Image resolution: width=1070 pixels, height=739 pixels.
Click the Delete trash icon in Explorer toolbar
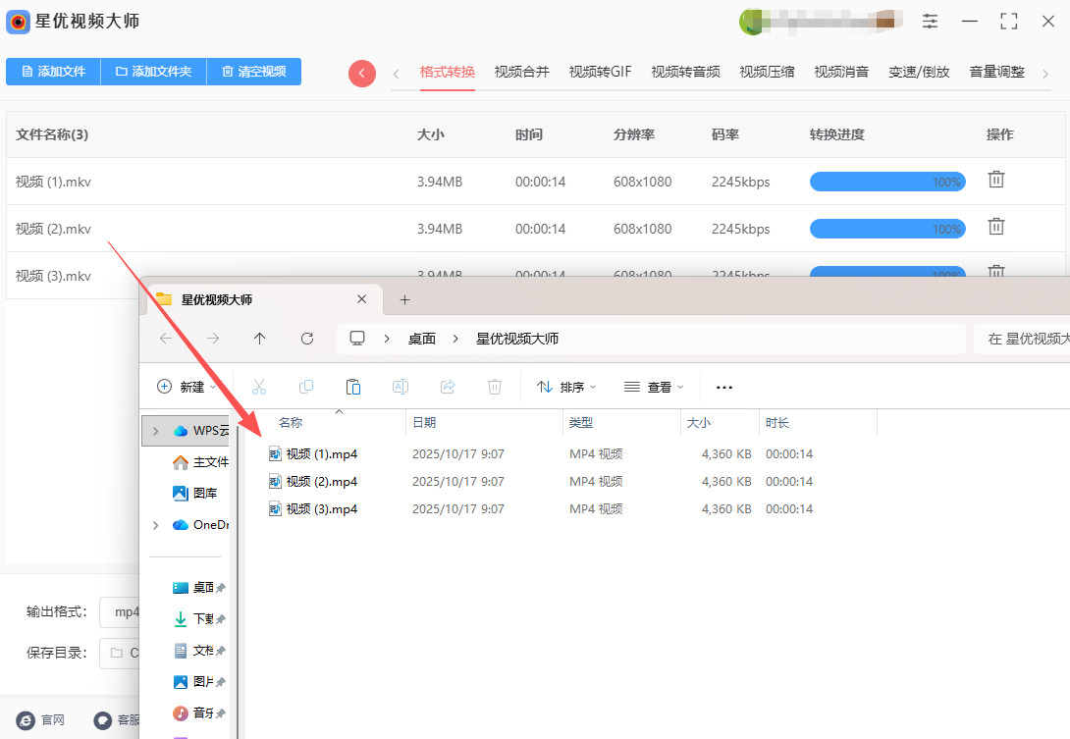[495, 387]
